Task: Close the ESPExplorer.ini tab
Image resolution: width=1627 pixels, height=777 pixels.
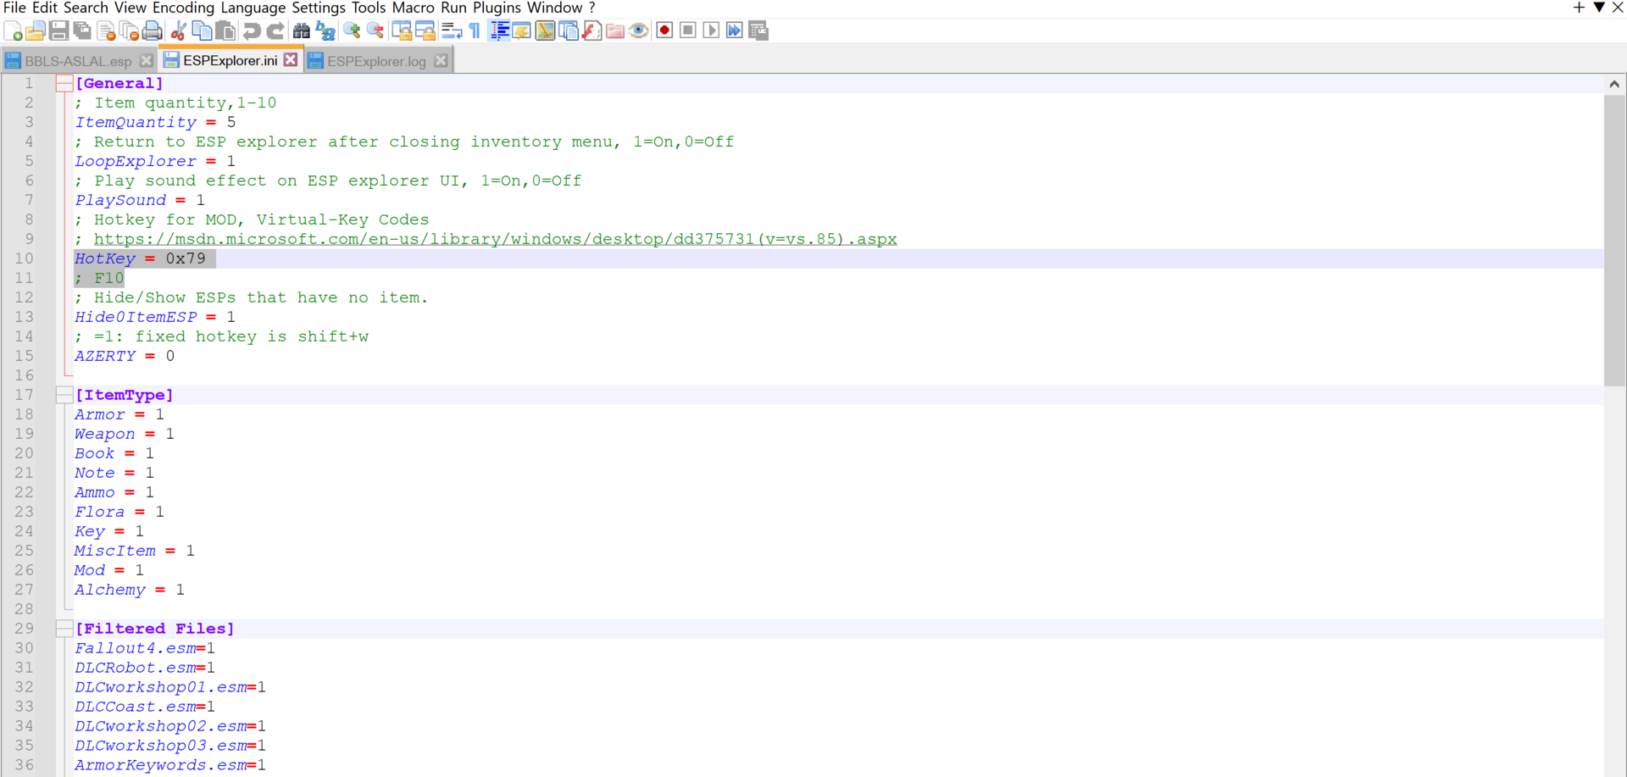Action: (291, 60)
